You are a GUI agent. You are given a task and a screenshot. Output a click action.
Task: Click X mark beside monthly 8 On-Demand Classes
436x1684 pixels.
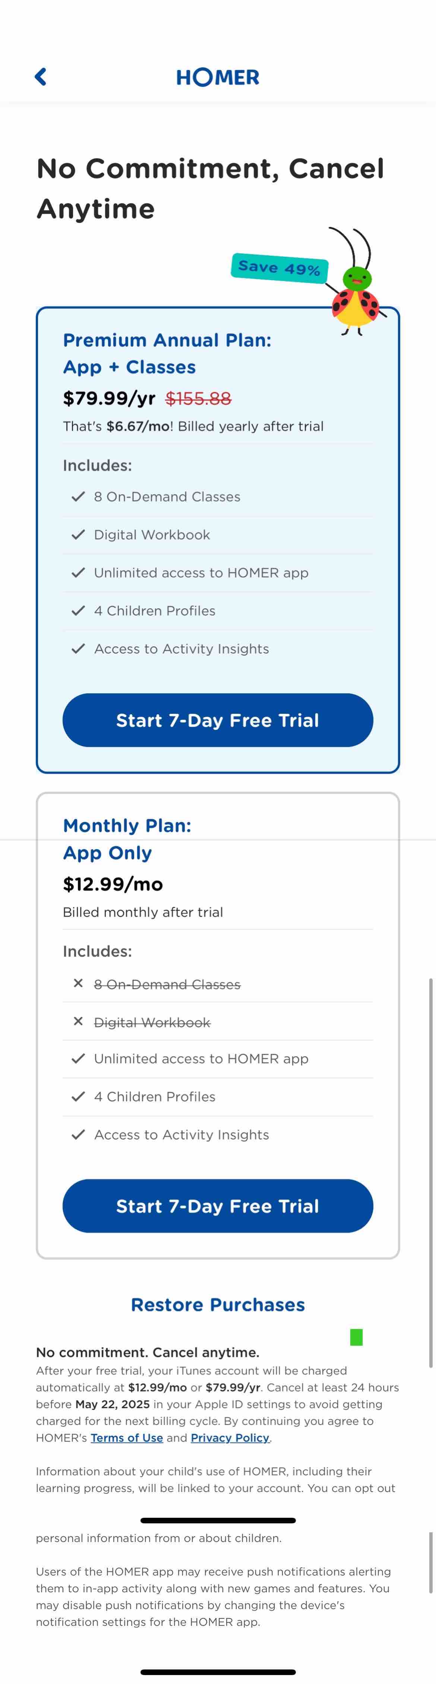78,983
